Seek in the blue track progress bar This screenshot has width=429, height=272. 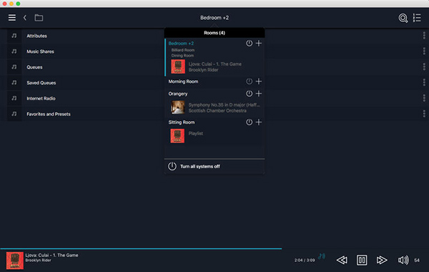point(141,248)
